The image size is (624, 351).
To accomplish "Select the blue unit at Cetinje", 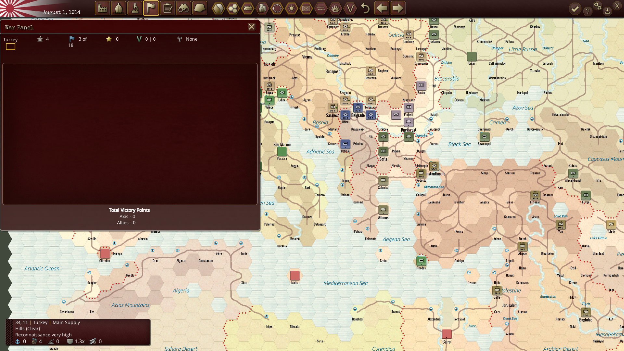I will pos(345,144).
